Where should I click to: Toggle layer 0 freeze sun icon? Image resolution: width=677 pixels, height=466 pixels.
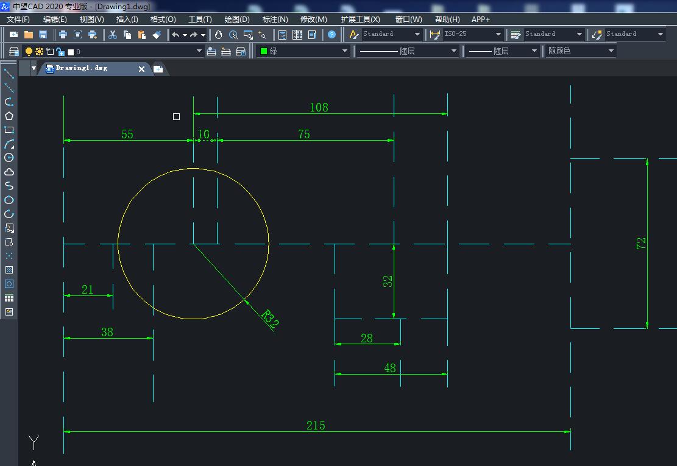click(39, 52)
